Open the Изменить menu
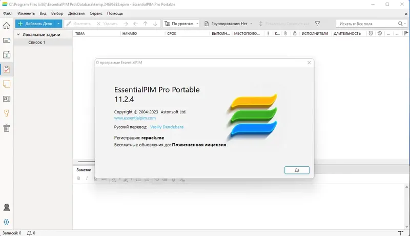 click(x=26, y=13)
